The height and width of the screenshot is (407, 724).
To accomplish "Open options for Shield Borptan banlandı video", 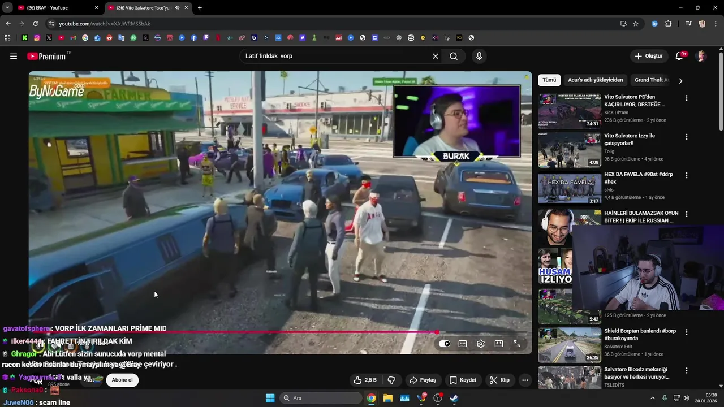I will (x=687, y=332).
